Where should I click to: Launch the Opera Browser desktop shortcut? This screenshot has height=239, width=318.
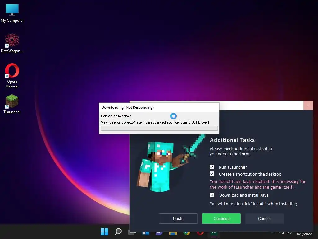coord(12,76)
